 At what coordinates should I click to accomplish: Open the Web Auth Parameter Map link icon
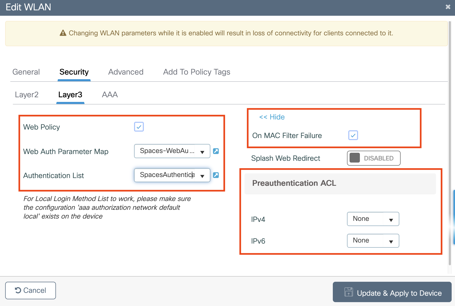coord(216,151)
